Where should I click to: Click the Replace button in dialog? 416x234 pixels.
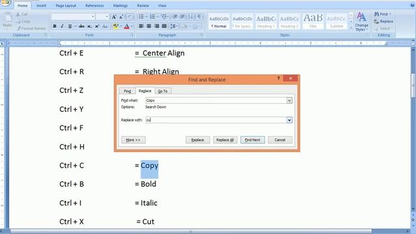pyautogui.click(x=198, y=140)
